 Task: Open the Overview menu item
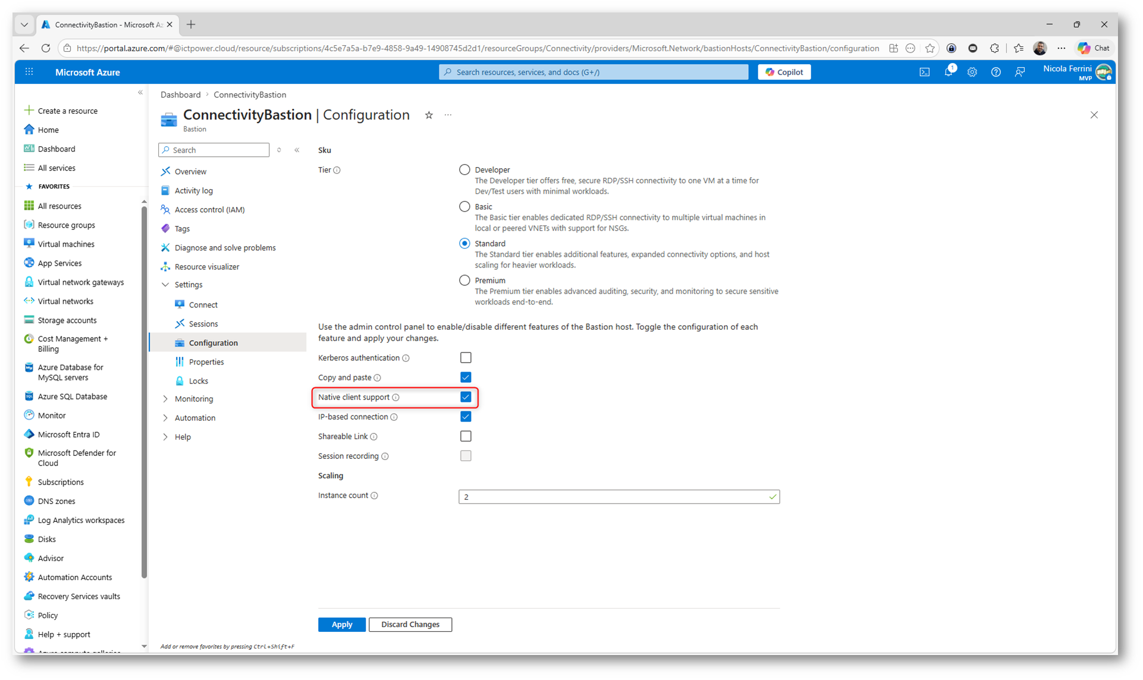point(190,172)
